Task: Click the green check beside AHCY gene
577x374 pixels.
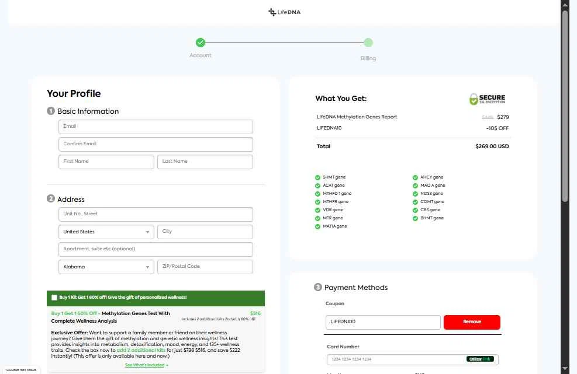Action: coord(415,177)
